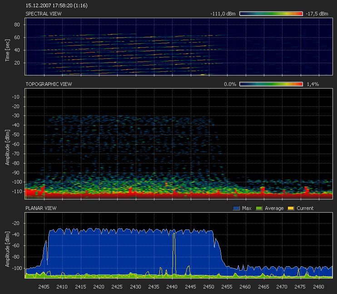Click the Max legend label
This screenshot has height=294, width=337.
click(247, 208)
